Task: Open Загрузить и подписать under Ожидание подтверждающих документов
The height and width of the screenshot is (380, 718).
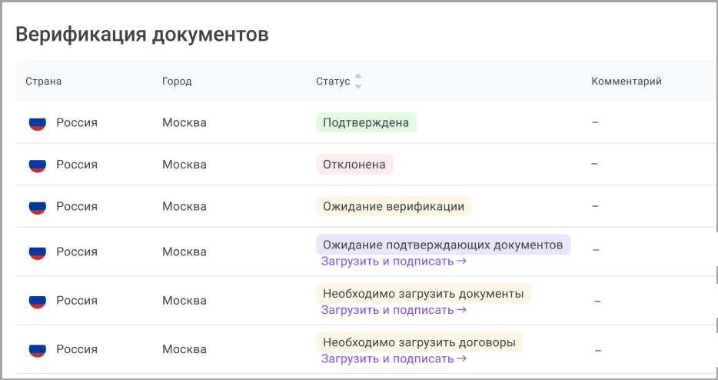Action: coord(394,262)
